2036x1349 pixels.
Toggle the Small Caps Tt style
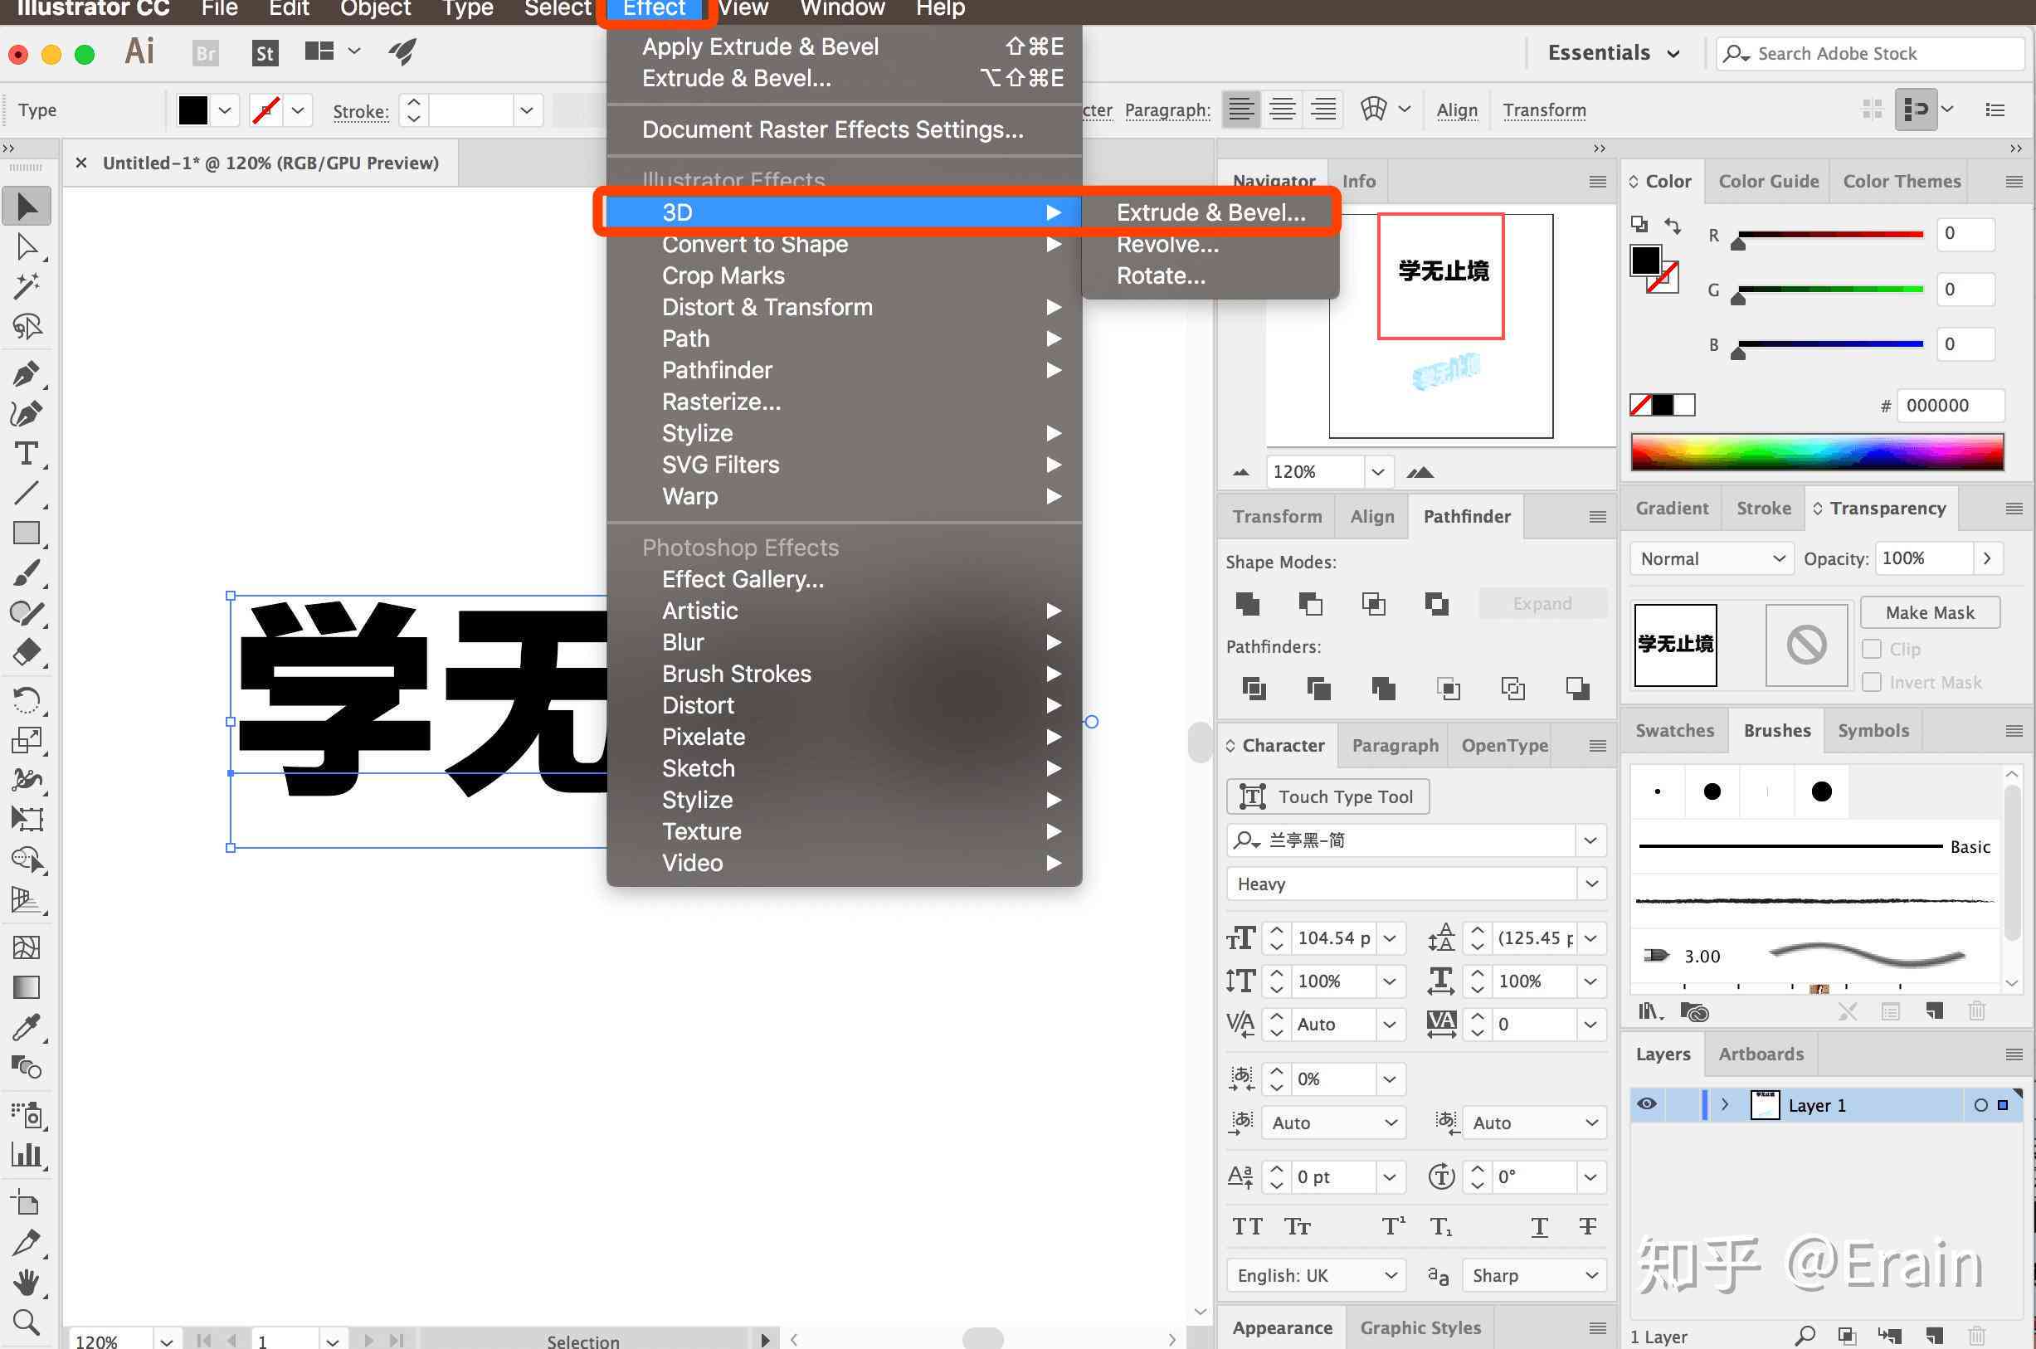click(x=1297, y=1227)
